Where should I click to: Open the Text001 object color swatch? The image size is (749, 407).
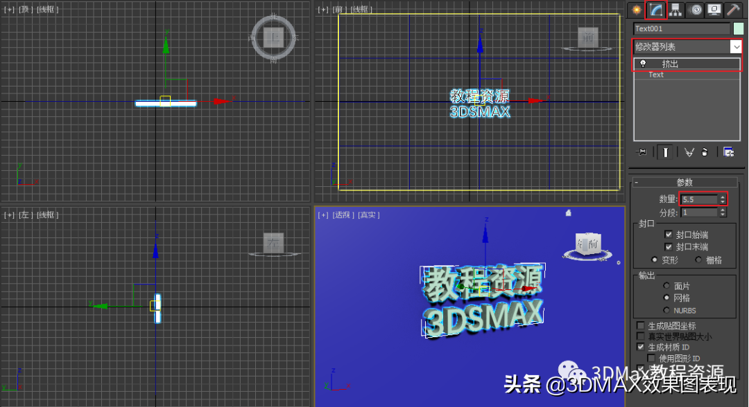739,28
